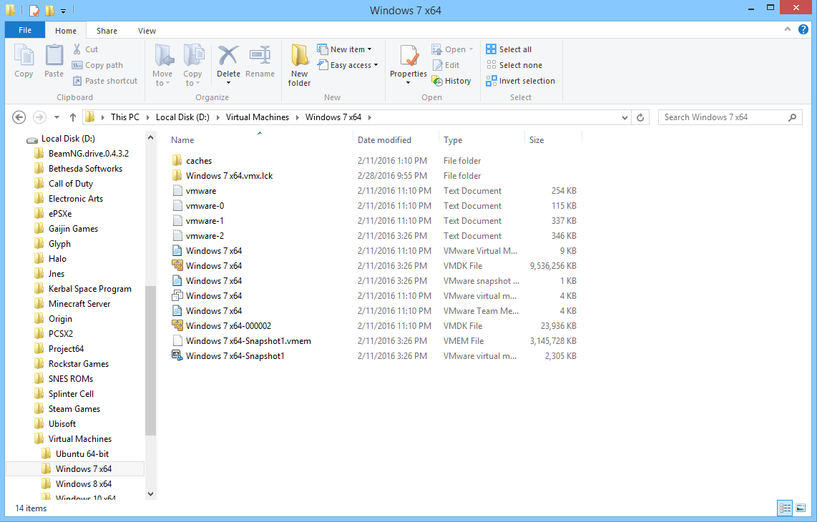Click Copy path in Clipboard group
Screen dimensions: 817x522
(x=97, y=65)
